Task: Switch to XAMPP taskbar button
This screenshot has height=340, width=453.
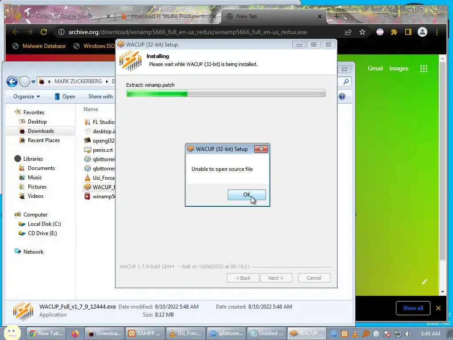Action: [x=145, y=333]
